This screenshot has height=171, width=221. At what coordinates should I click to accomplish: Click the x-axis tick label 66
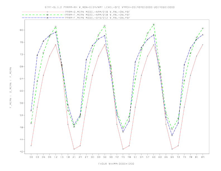[x=166, y=157]
